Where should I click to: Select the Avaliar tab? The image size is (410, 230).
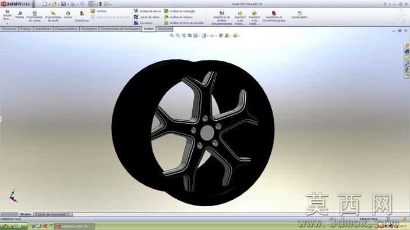click(x=149, y=29)
